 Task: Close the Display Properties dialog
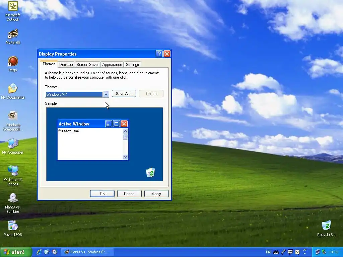coord(167,54)
